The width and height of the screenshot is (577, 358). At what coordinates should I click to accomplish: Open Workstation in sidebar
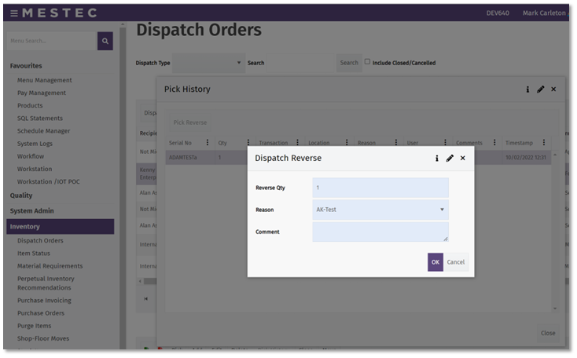[35, 169]
